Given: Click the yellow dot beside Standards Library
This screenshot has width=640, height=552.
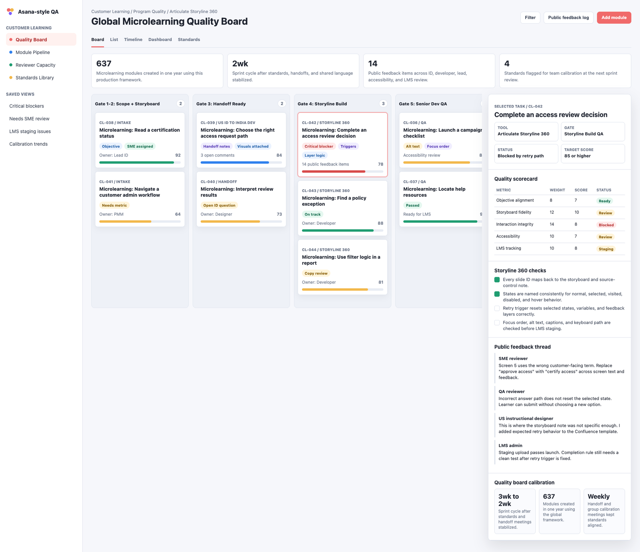Looking at the screenshot, I should click(11, 78).
